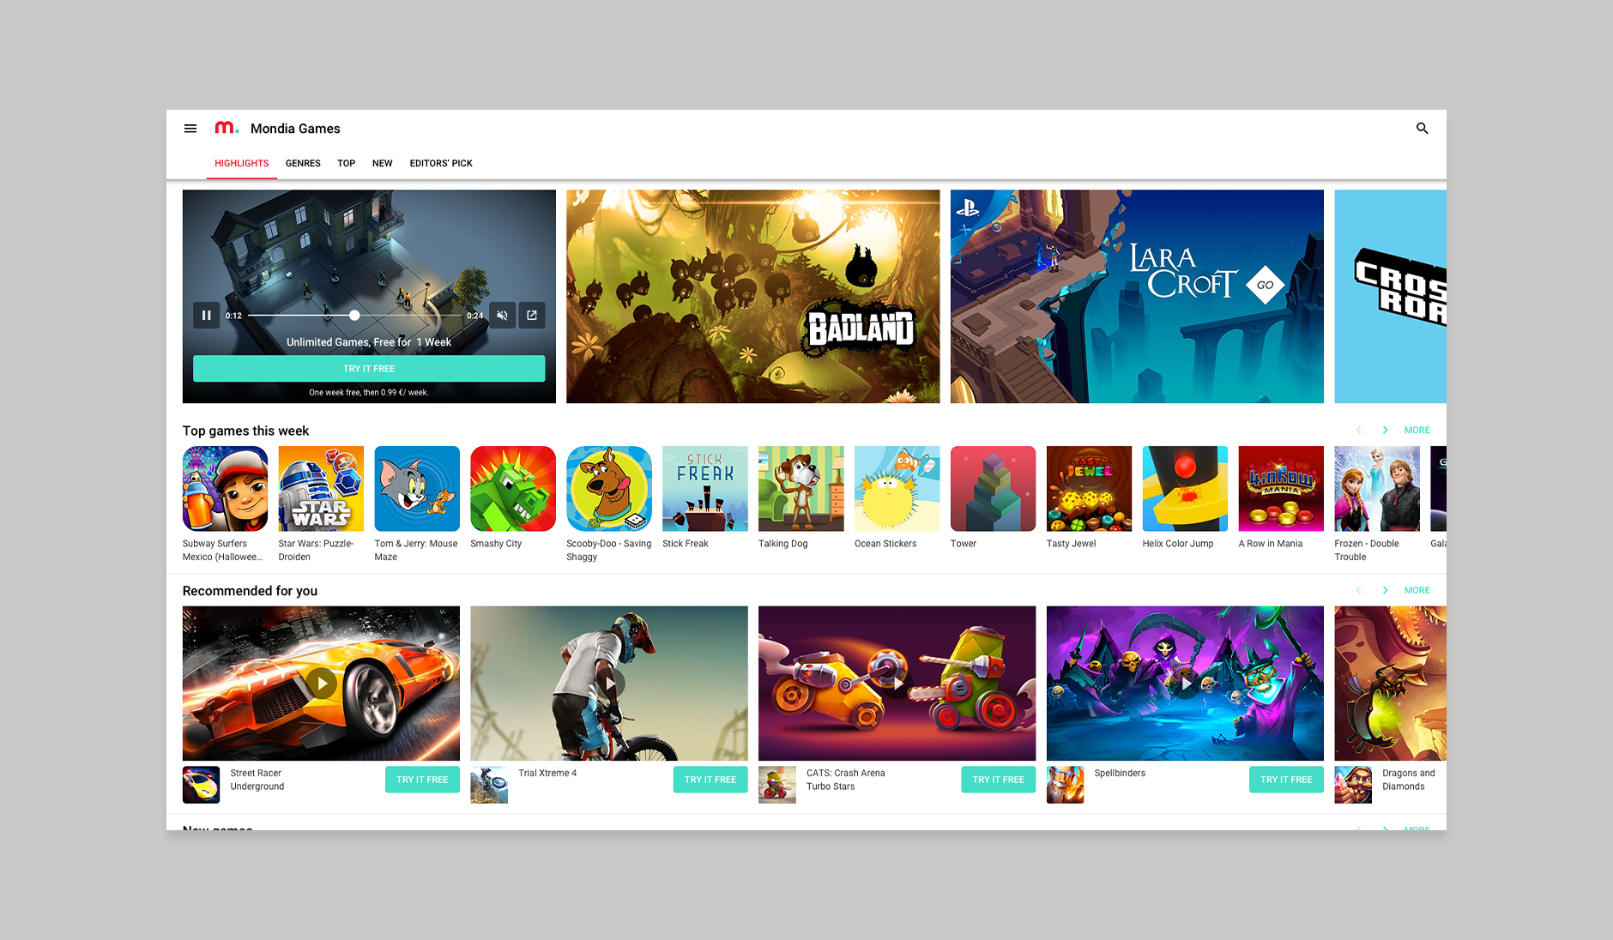Open Dragons and Diamonds small app icon
This screenshot has height=940, width=1613.
pyautogui.click(x=1353, y=785)
